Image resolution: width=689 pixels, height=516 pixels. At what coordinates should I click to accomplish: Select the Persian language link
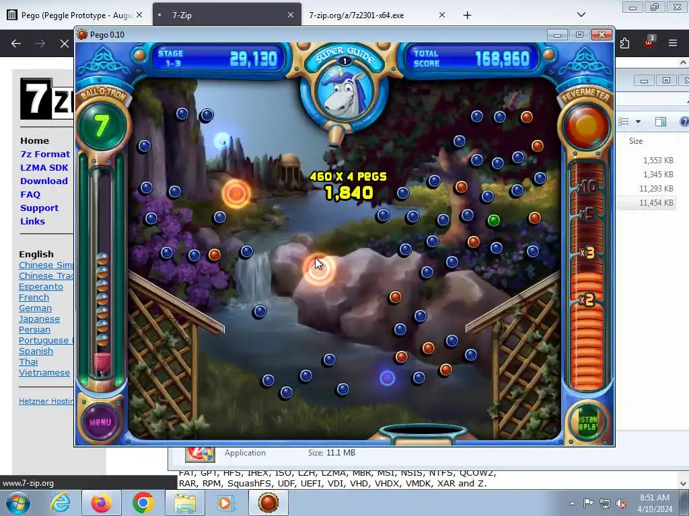click(34, 330)
